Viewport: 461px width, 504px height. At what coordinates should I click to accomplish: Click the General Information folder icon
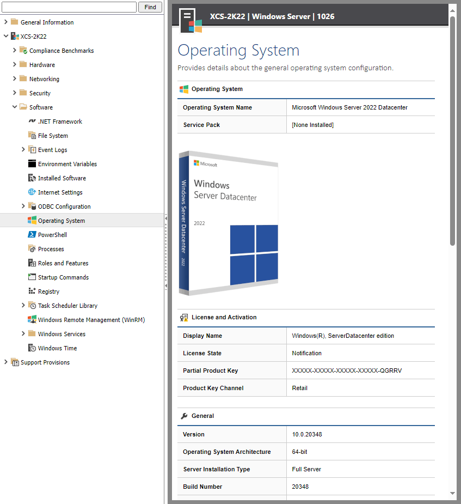coord(15,22)
